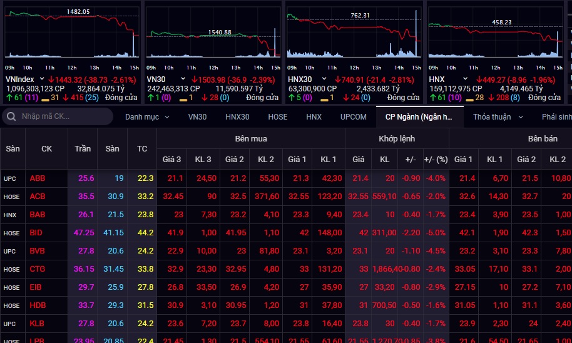Click HNX30 green up-arrow gainers count 5
572x343 pixels.
pyautogui.click(x=295, y=98)
